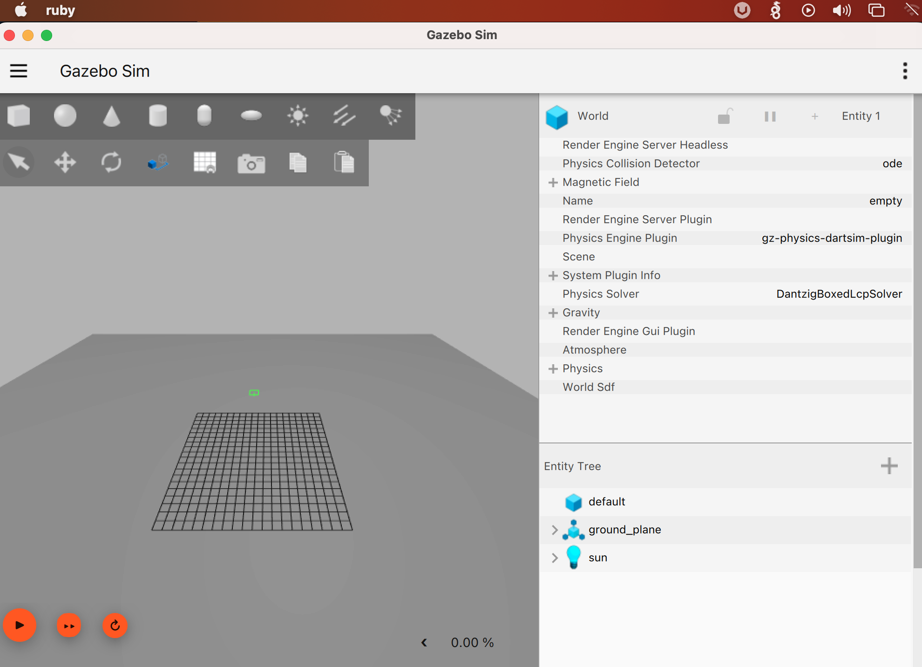Click the Atmosphere property row

(x=725, y=350)
